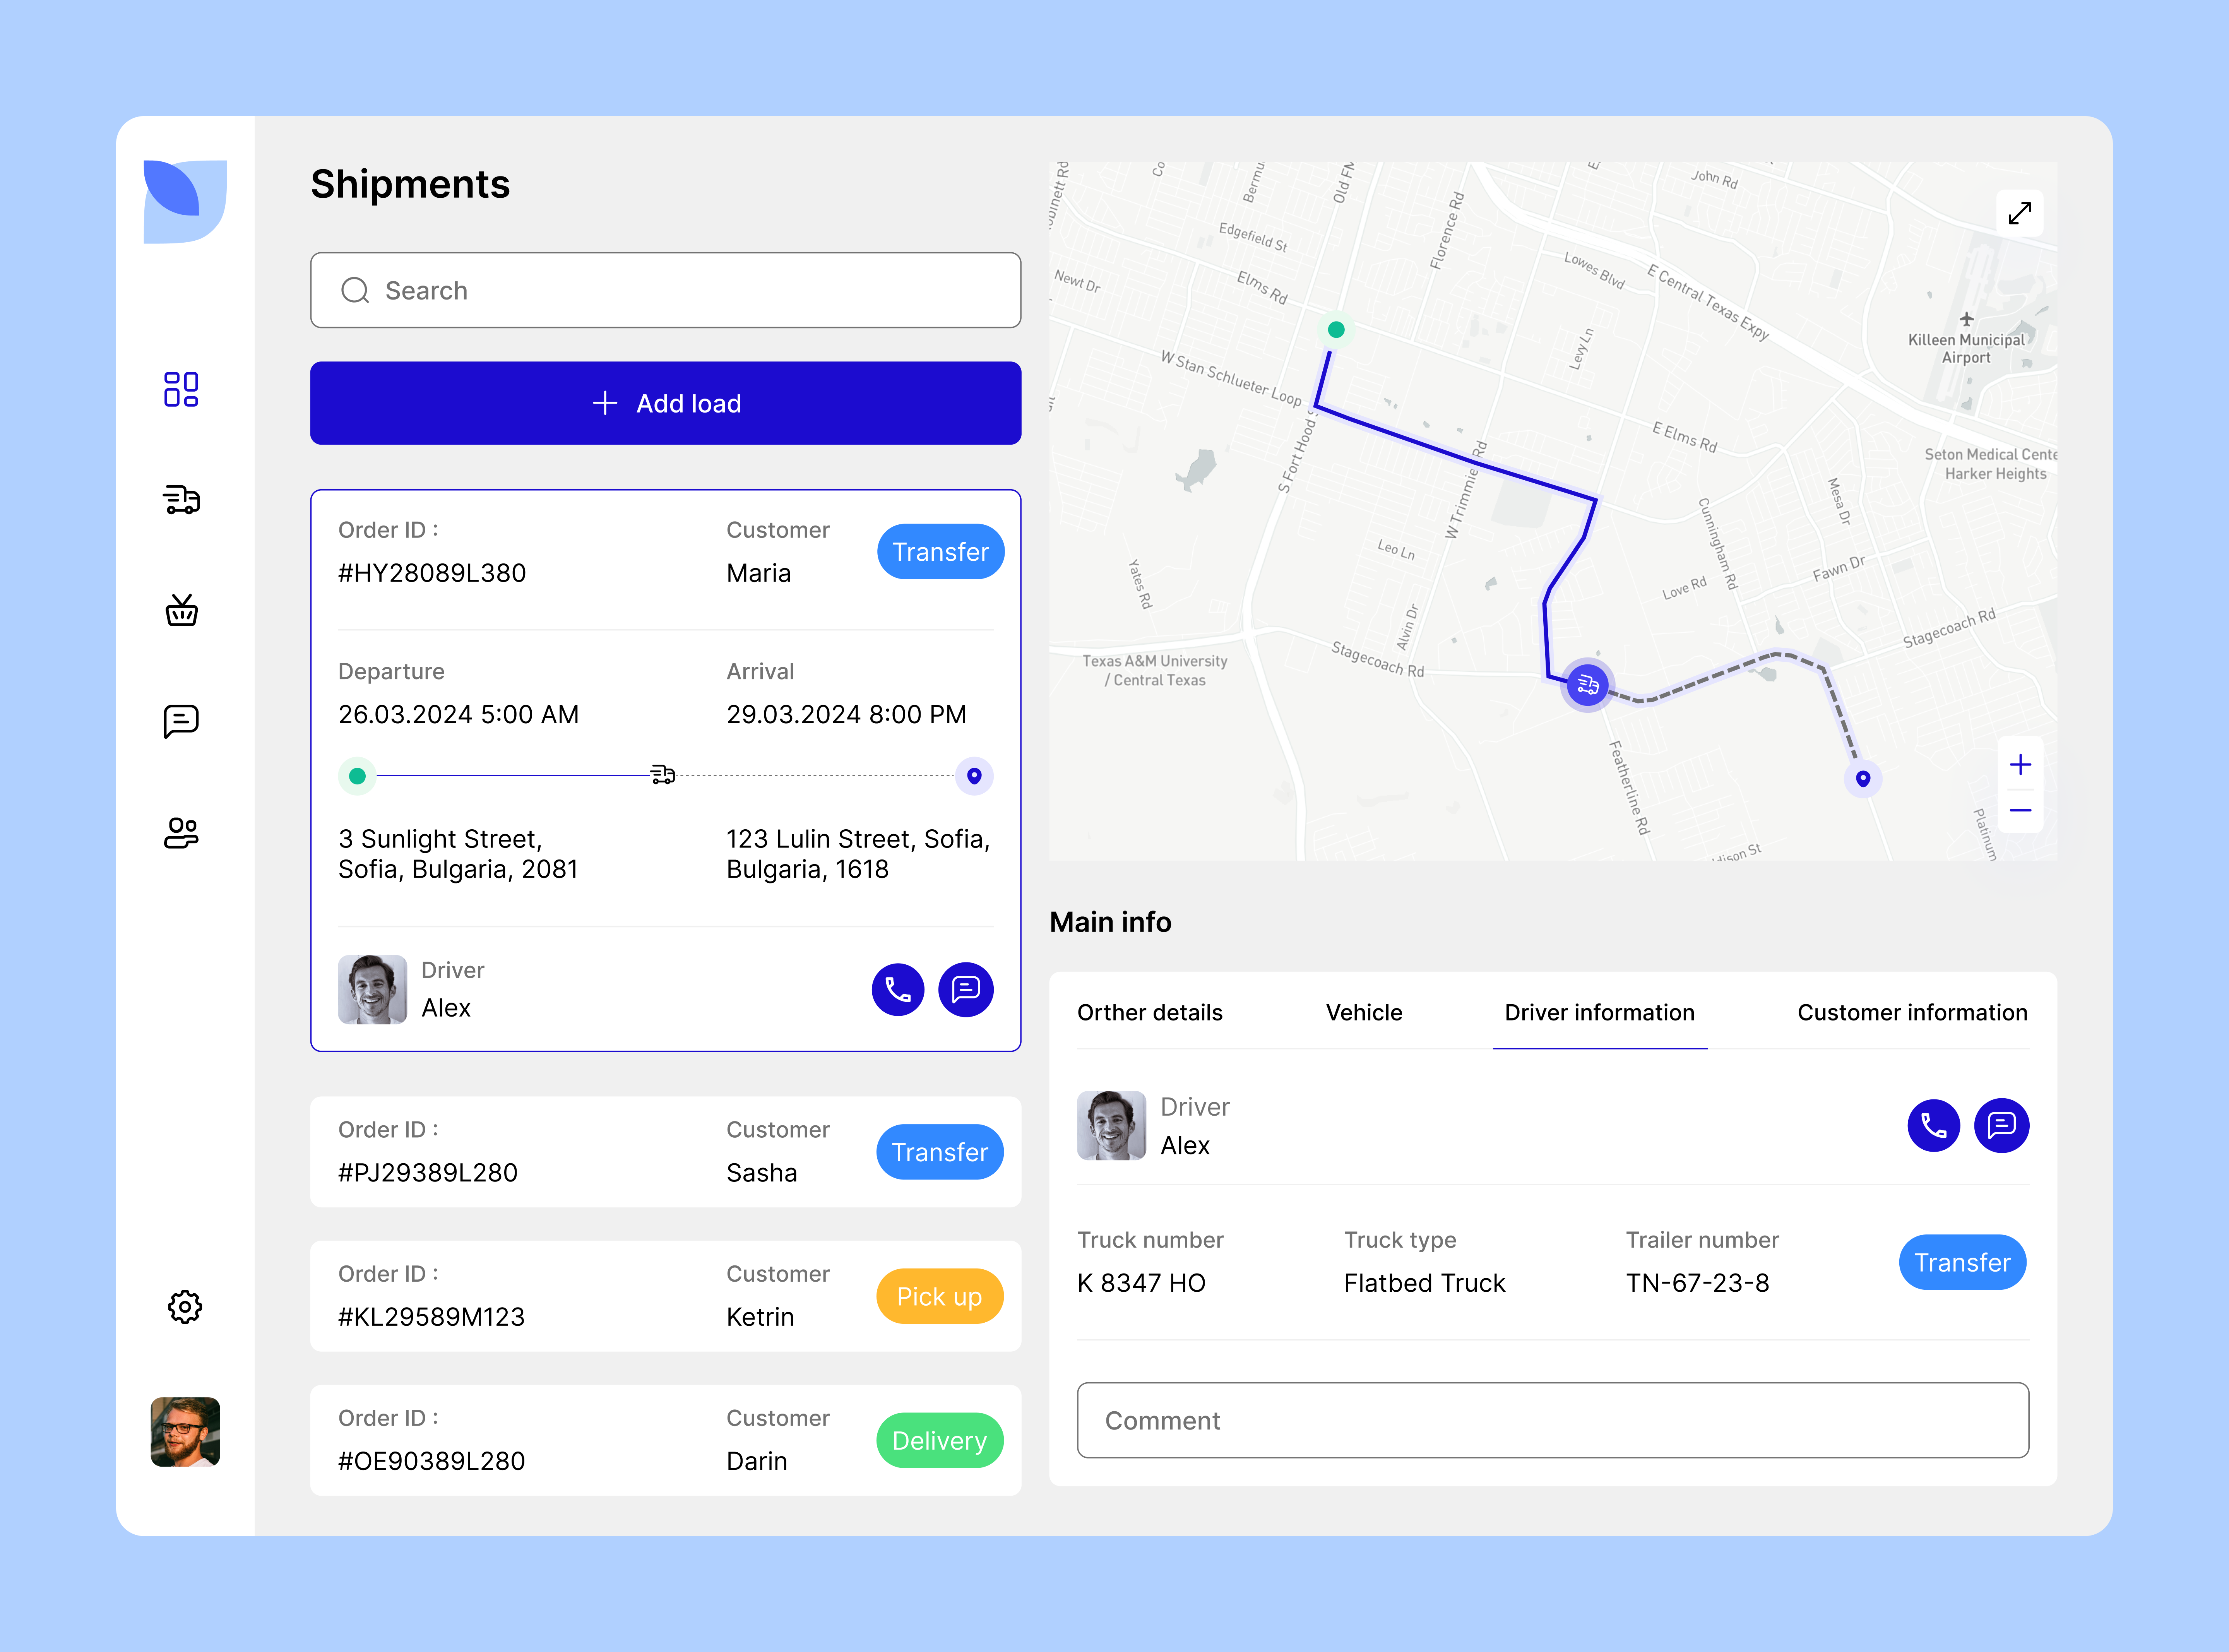Click the truck location marker on map
The height and width of the screenshot is (1652, 2229).
[1588, 685]
